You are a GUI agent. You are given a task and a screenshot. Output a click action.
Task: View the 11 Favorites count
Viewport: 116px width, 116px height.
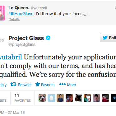coord(22,98)
